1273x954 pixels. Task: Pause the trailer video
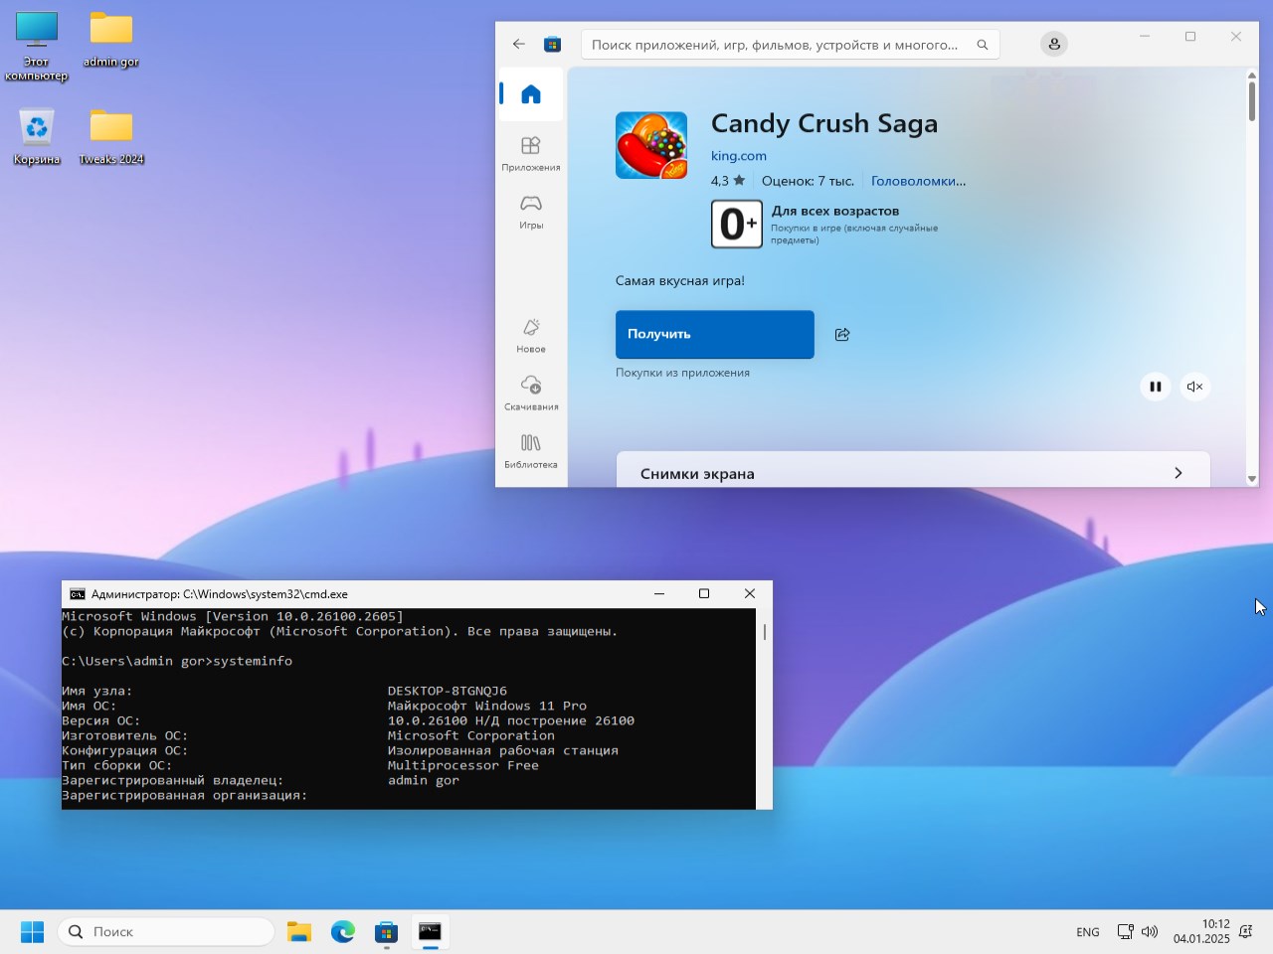pos(1155,387)
